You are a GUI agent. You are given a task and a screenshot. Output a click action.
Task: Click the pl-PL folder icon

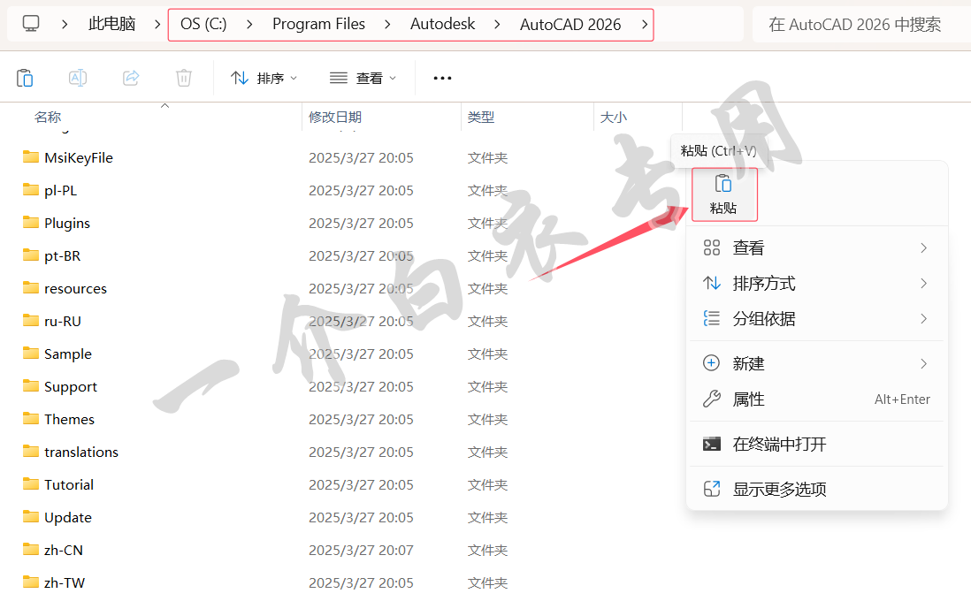coord(30,189)
